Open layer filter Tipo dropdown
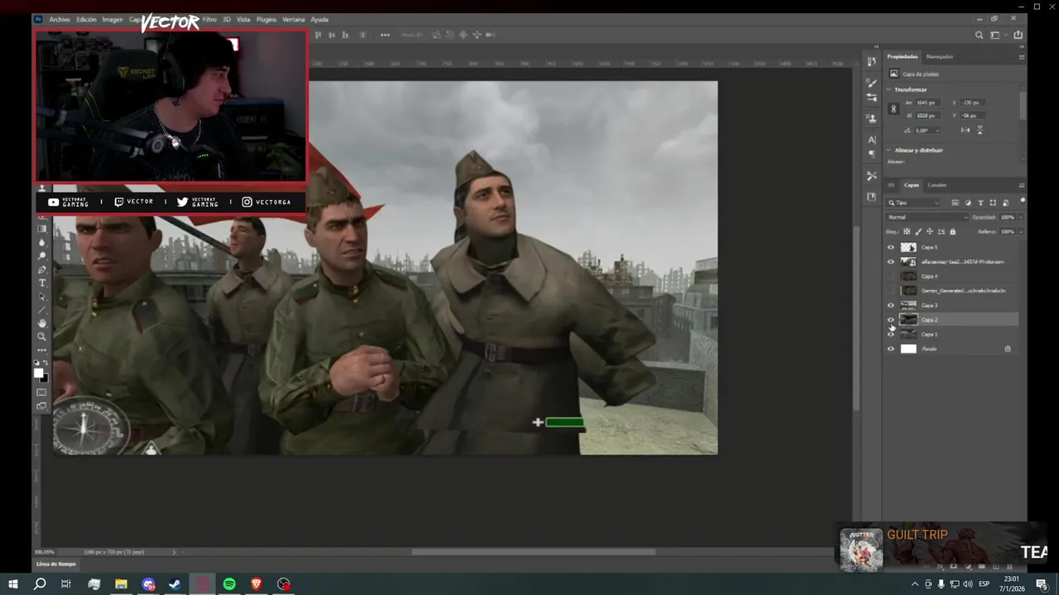 (x=914, y=202)
